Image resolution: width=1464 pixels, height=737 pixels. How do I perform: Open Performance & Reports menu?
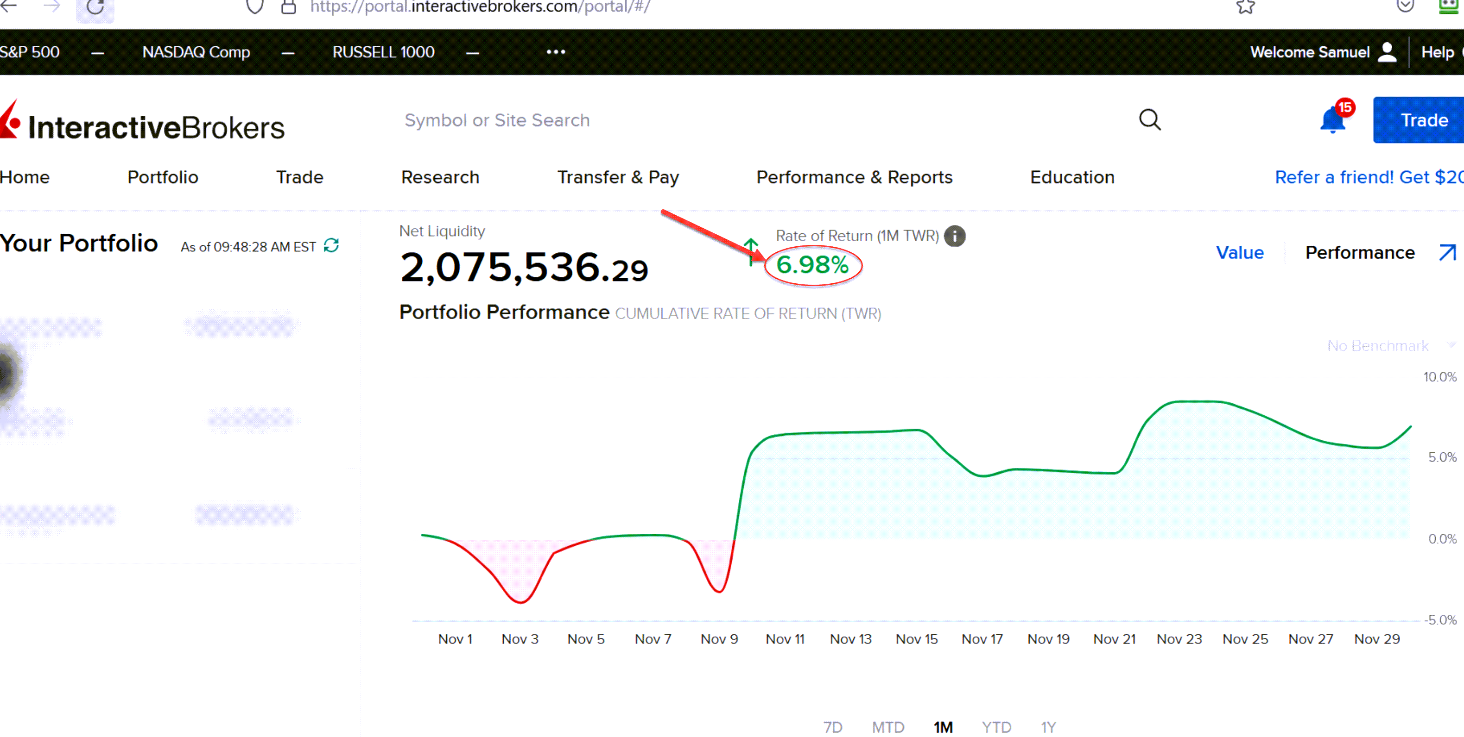(854, 177)
